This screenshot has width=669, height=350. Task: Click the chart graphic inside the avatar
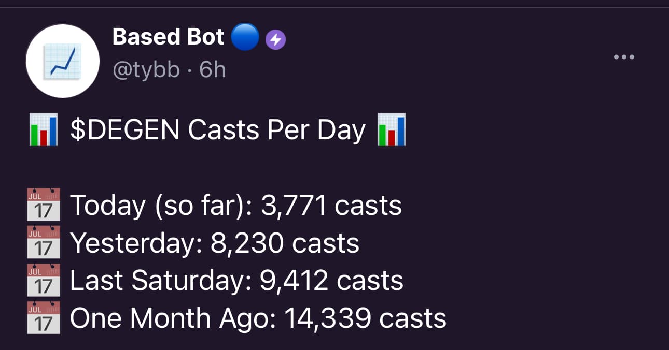pos(62,61)
